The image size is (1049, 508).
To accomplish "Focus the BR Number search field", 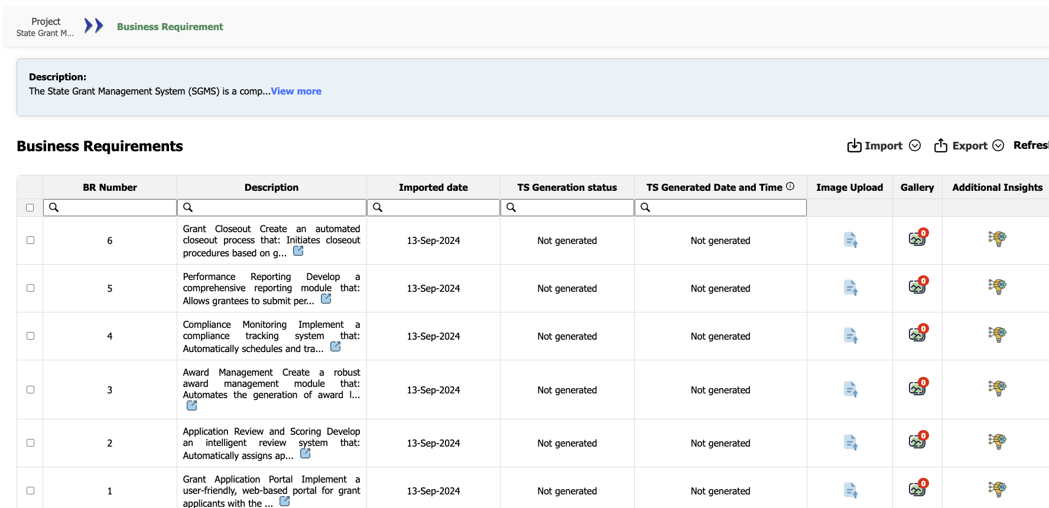I will pos(116,207).
